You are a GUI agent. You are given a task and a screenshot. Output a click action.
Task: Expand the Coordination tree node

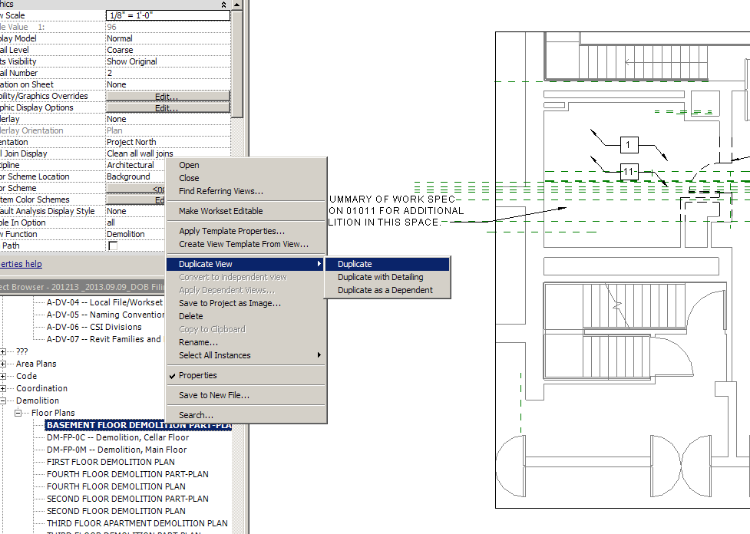point(5,388)
